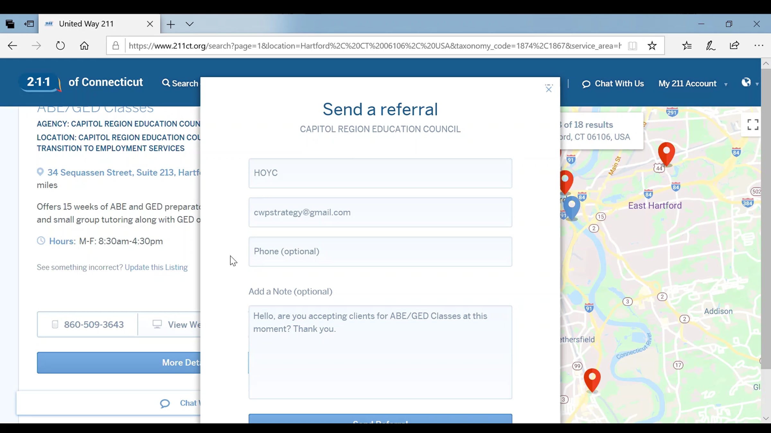771x433 pixels.
Task: Open browser Settings and more menu
Action: (759, 46)
